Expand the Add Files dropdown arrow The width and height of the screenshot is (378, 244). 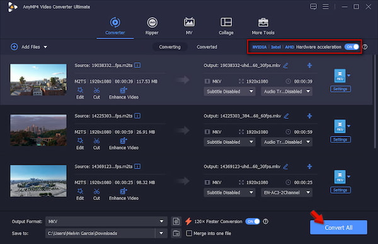(45, 47)
